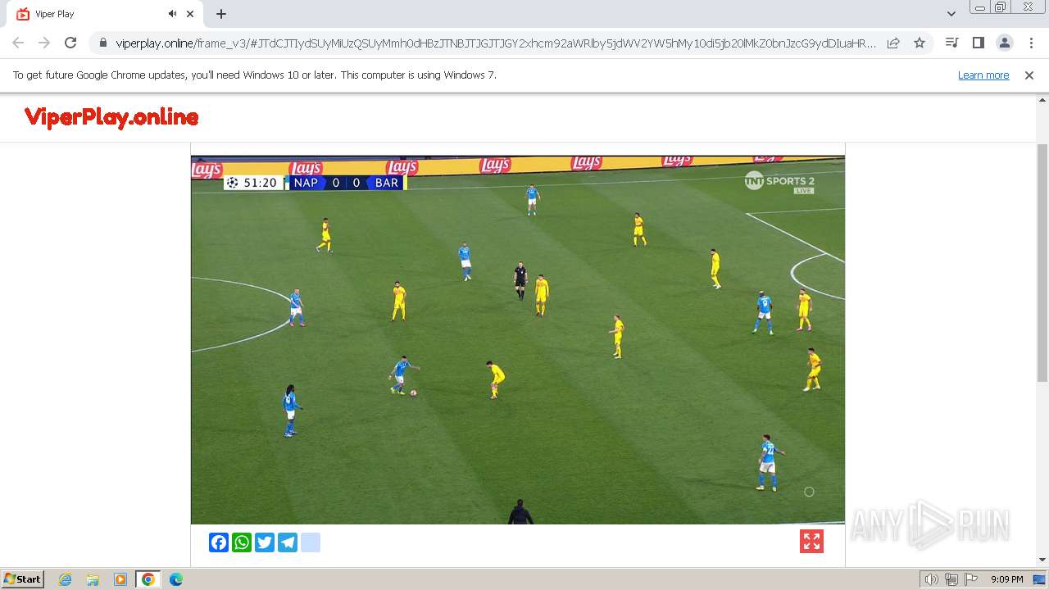Image resolution: width=1049 pixels, height=590 pixels.
Task: Open the Learn more link about Chrome updates
Action: (983, 75)
